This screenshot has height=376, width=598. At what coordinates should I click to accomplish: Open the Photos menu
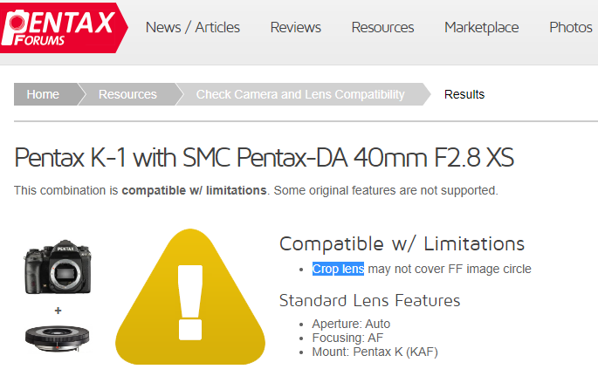pyautogui.click(x=571, y=27)
